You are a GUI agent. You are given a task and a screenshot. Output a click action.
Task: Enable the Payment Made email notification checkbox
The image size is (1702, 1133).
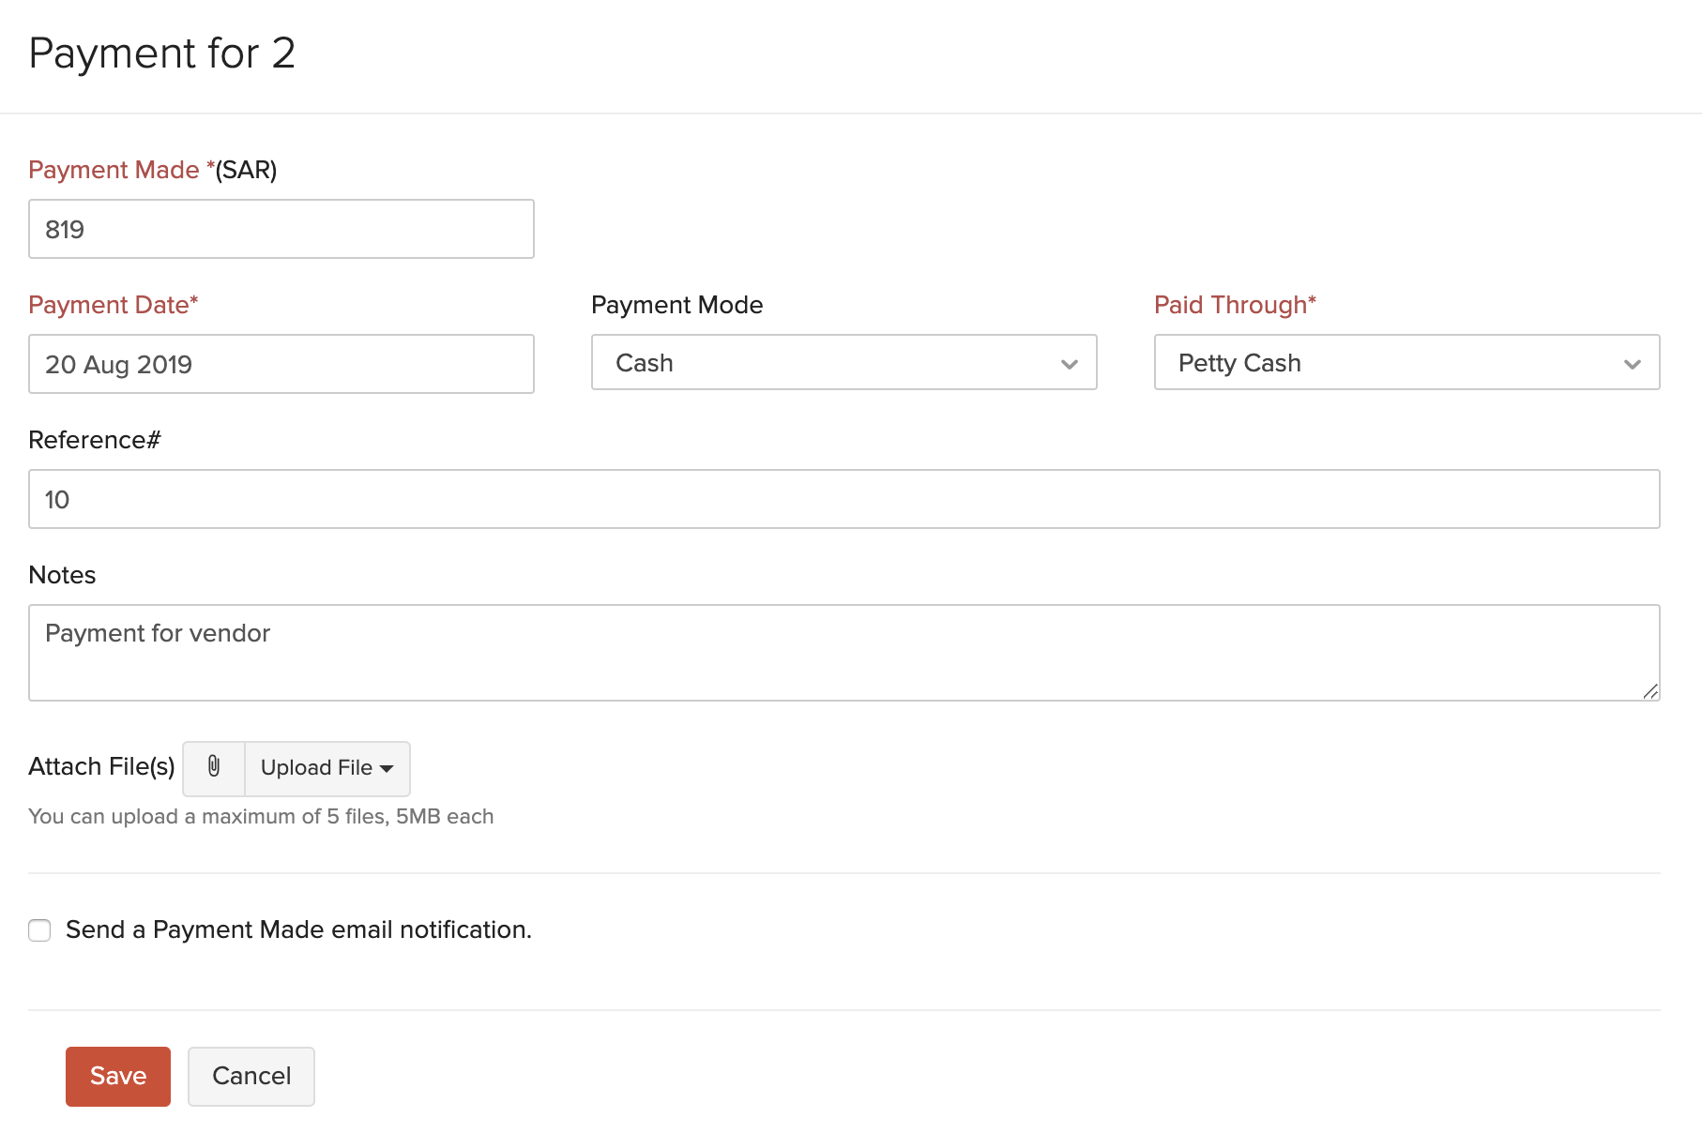tap(38, 930)
